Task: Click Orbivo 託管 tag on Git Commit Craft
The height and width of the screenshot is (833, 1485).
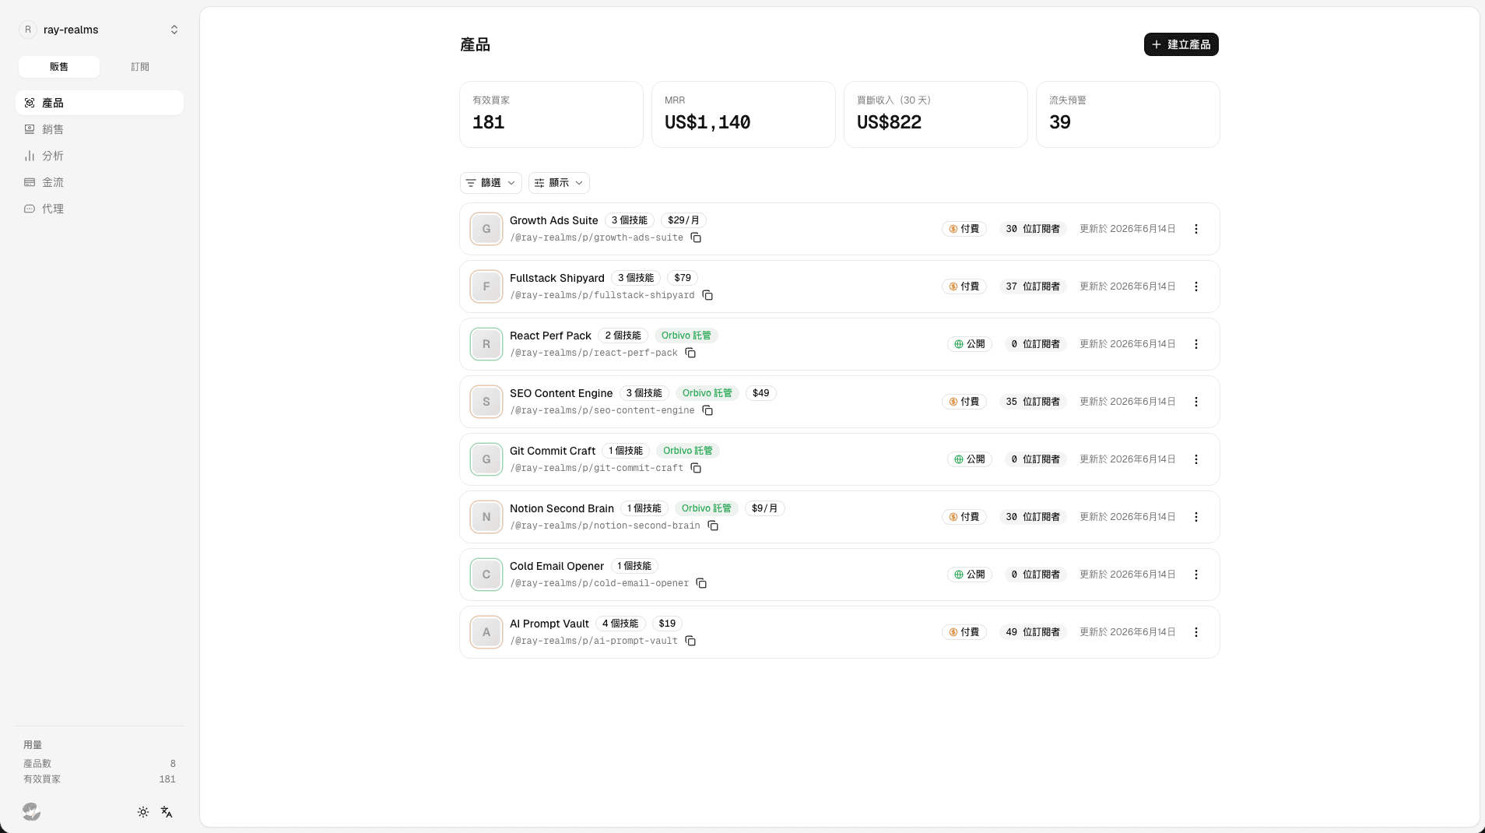Action: coord(688,451)
